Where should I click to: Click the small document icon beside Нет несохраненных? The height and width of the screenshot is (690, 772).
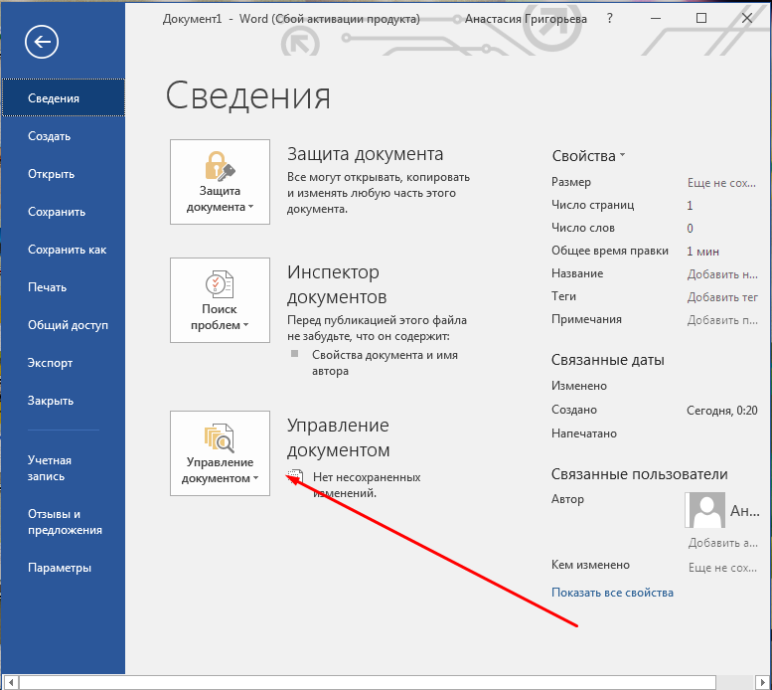[295, 476]
